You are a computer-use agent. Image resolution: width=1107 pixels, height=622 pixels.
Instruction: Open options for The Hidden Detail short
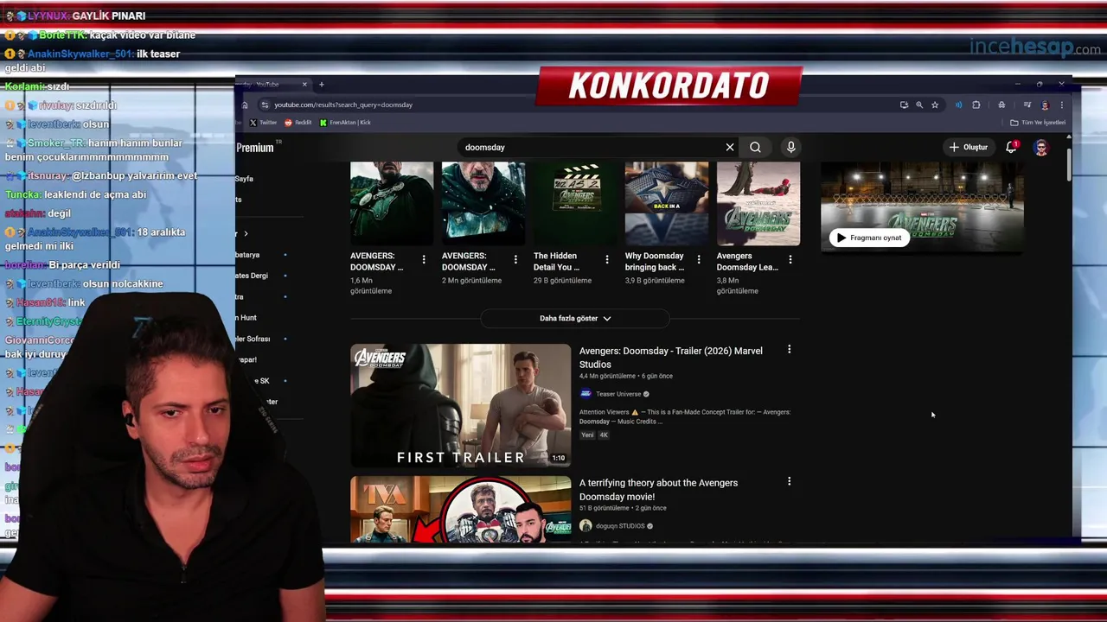pyautogui.click(x=607, y=259)
